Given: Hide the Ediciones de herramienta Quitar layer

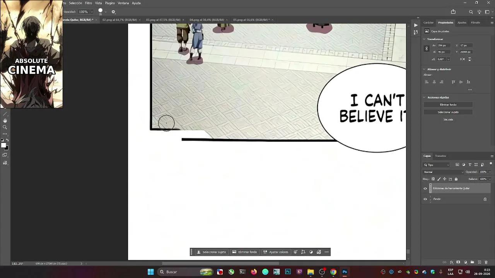Looking at the screenshot, I should click(x=425, y=188).
